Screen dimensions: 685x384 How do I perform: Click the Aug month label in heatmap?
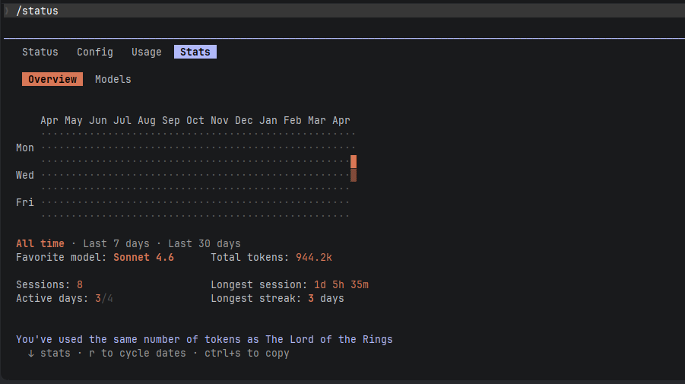point(146,121)
